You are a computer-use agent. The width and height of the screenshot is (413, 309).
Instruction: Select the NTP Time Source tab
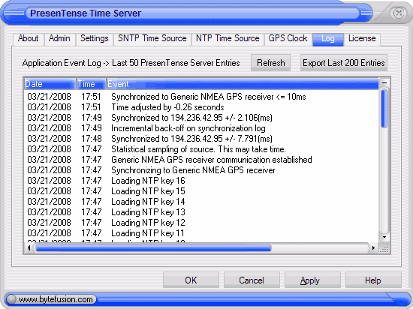(x=228, y=39)
